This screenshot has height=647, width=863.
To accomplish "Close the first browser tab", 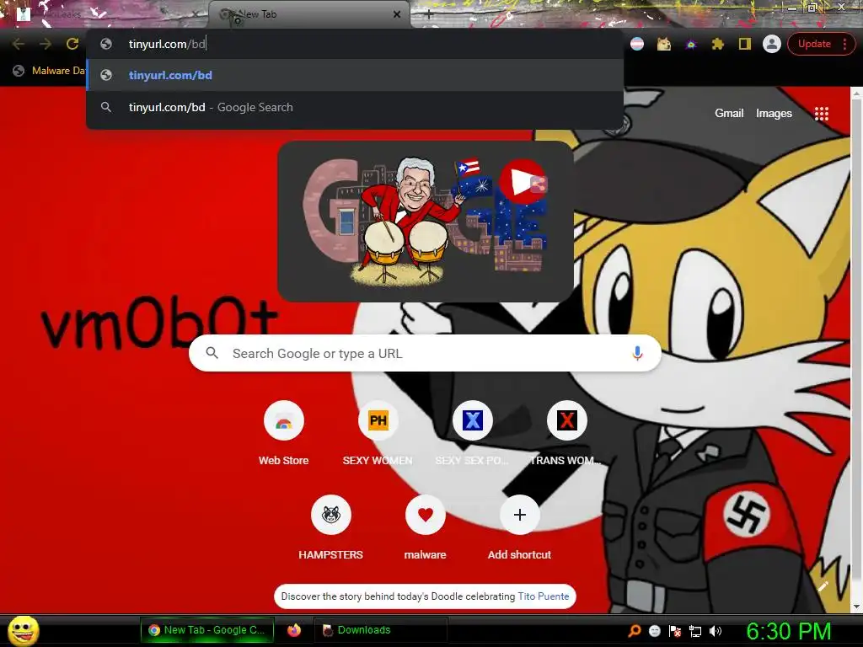I will point(195,15).
